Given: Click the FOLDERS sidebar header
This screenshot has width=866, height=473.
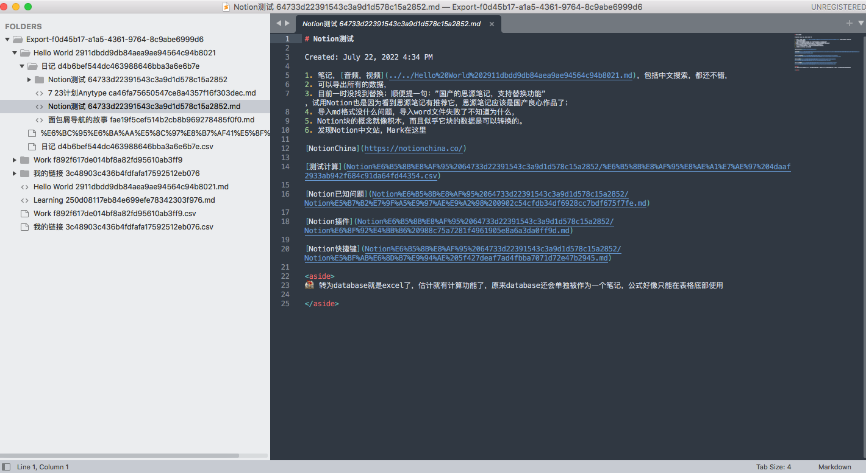Looking at the screenshot, I should point(23,27).
